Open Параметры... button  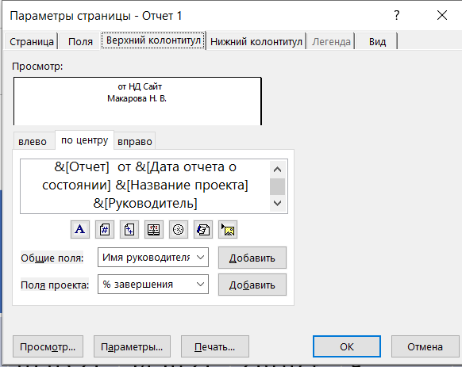coord(132,346)
